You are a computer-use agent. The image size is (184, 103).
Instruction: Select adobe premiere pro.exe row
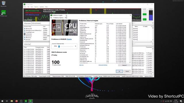click(104, 34)
